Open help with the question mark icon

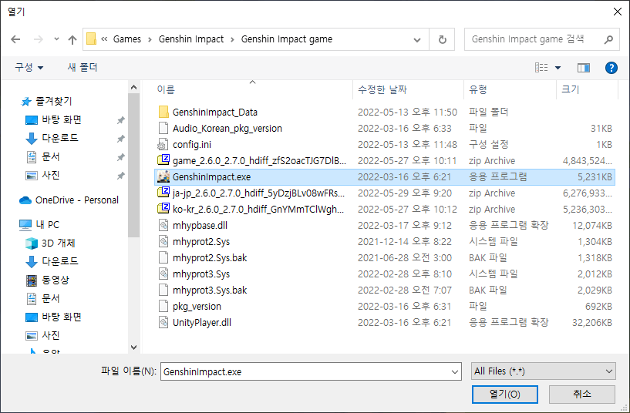click(x=611, y=68)
